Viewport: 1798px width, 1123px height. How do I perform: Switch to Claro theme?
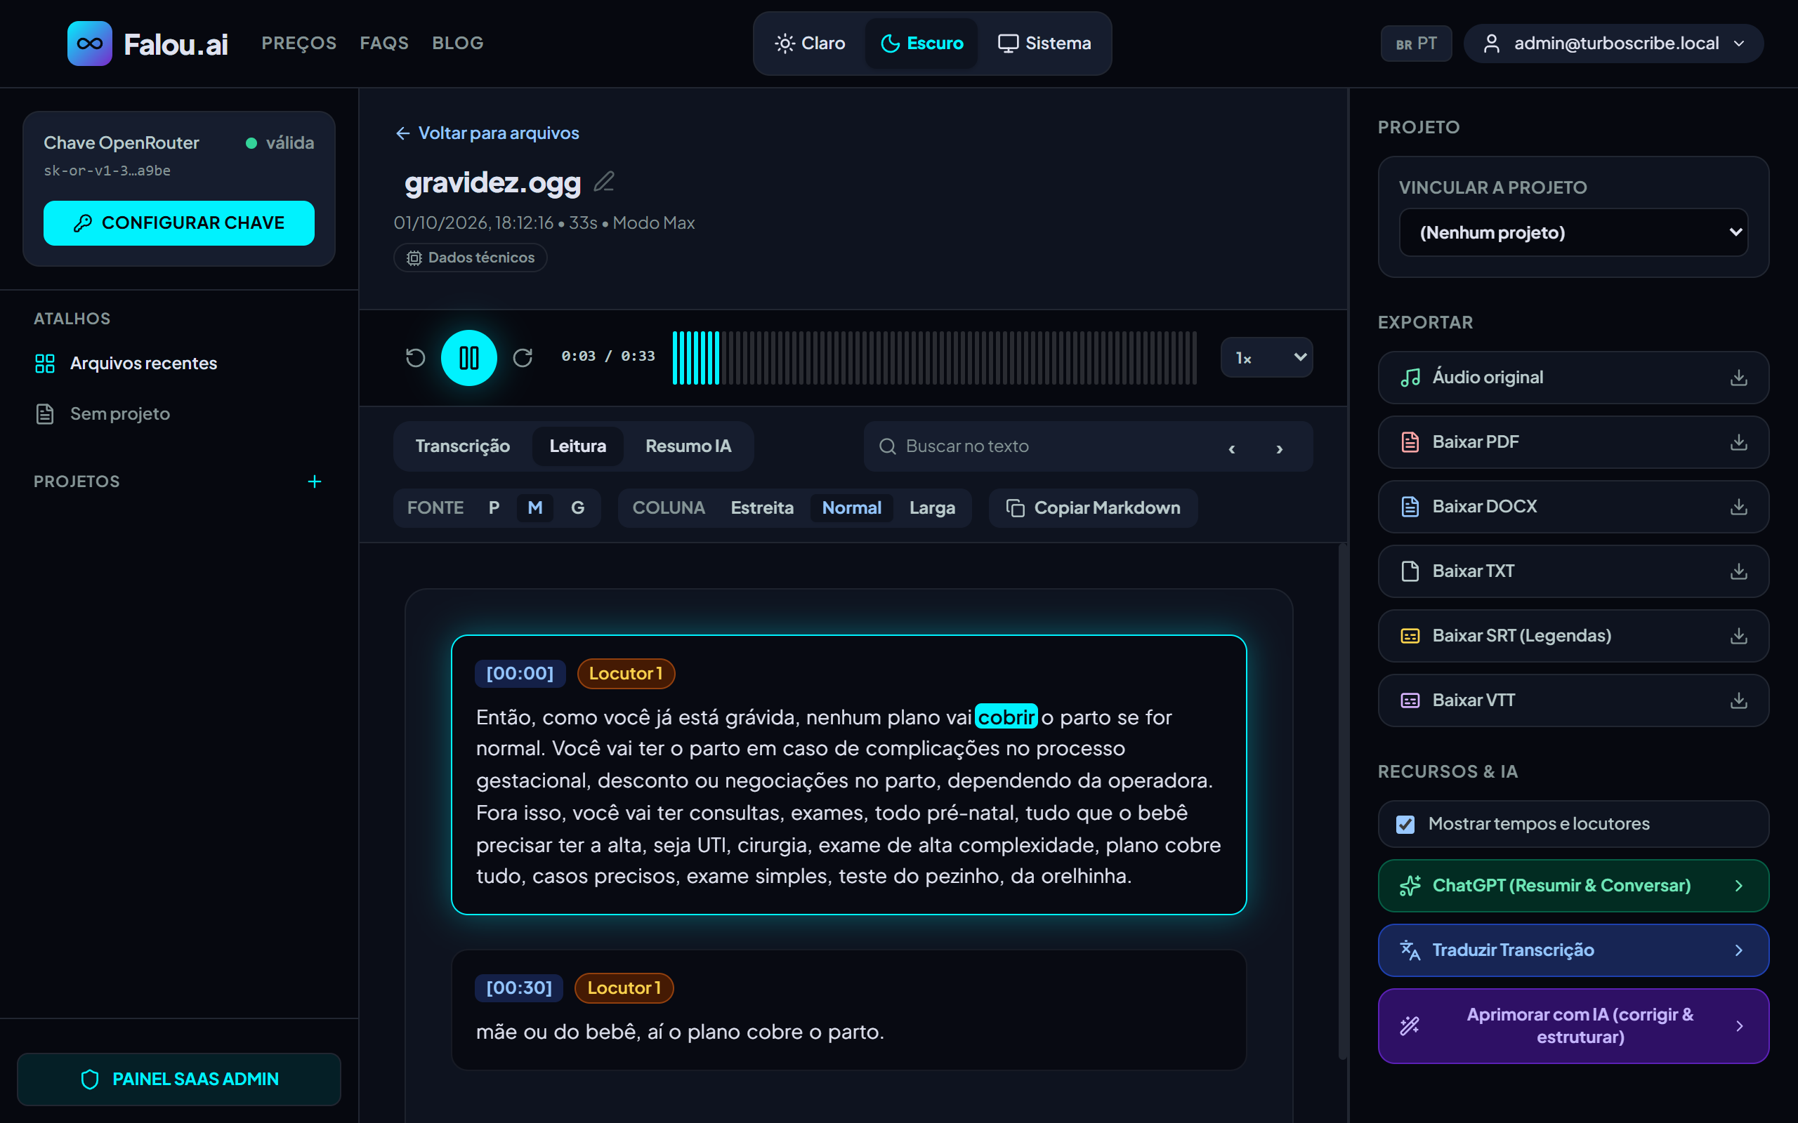[810, 43]
